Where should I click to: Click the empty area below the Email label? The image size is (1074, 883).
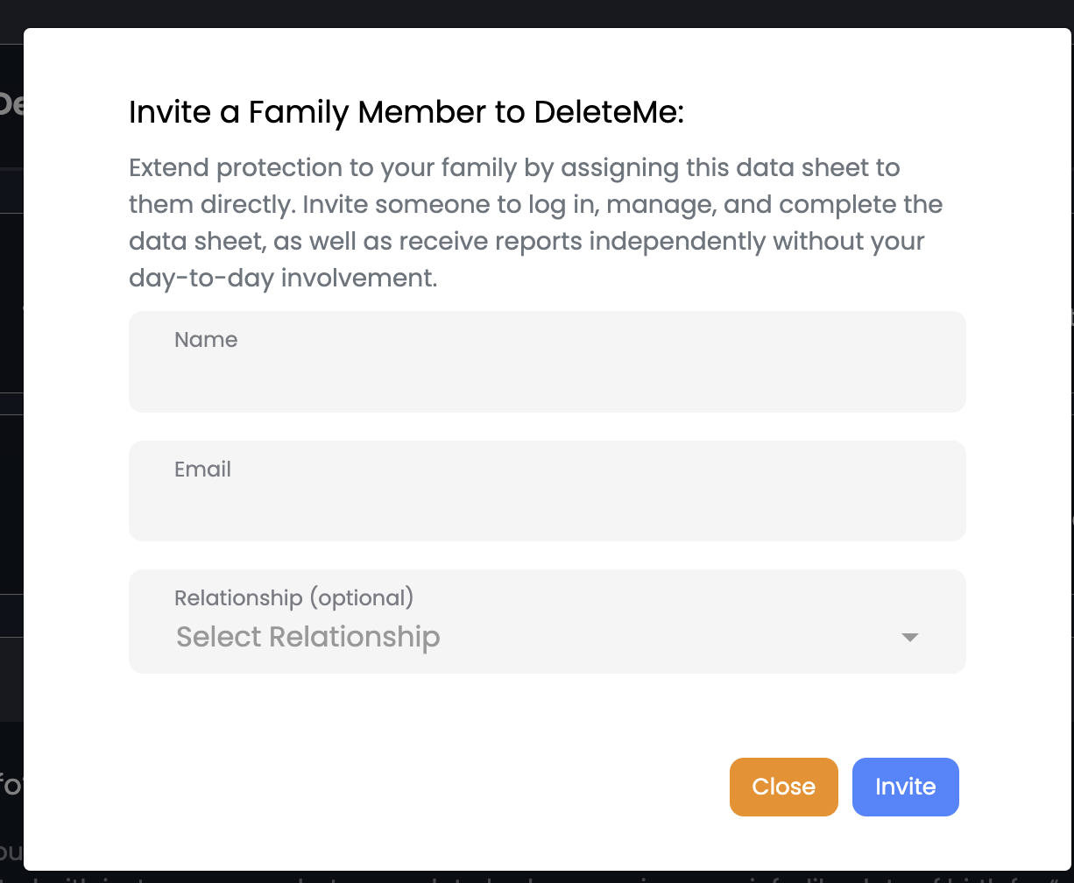point(547,511)
